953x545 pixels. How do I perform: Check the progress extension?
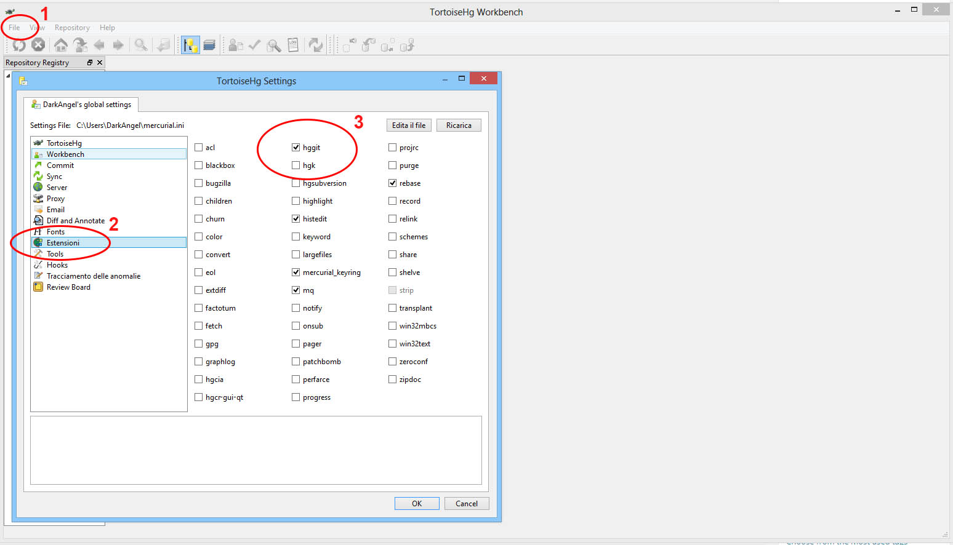point(296,397)
